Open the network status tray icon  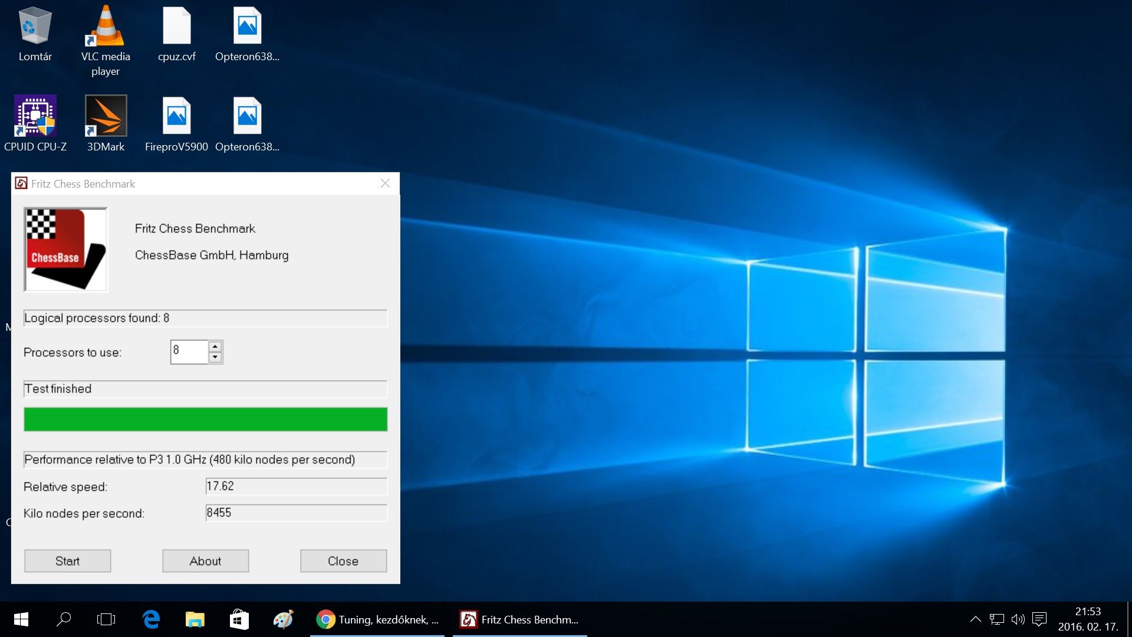(x=997, y=619)
